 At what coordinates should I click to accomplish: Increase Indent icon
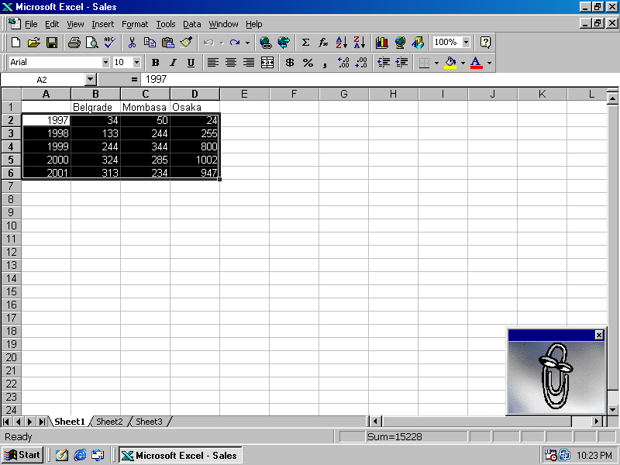click(401, 63)
